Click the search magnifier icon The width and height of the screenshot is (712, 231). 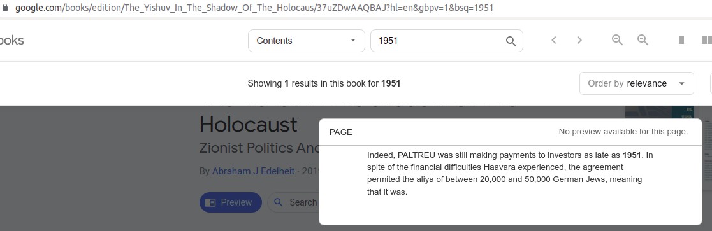pos(511,41)
